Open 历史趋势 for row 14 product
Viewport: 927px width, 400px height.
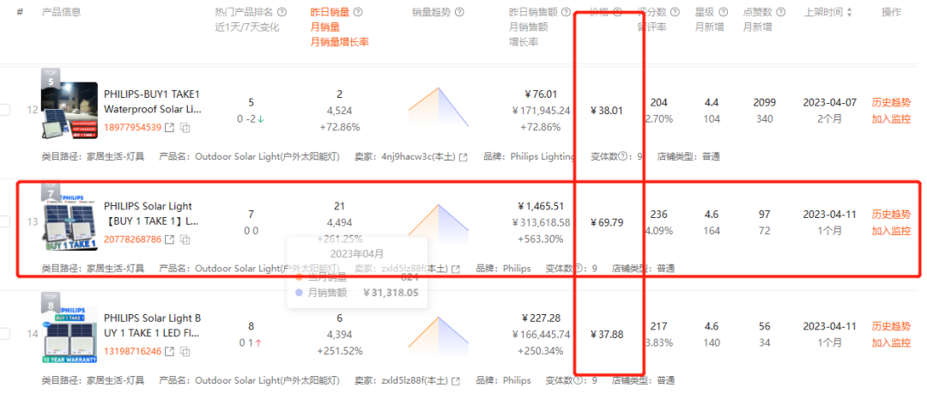(891, 326)
